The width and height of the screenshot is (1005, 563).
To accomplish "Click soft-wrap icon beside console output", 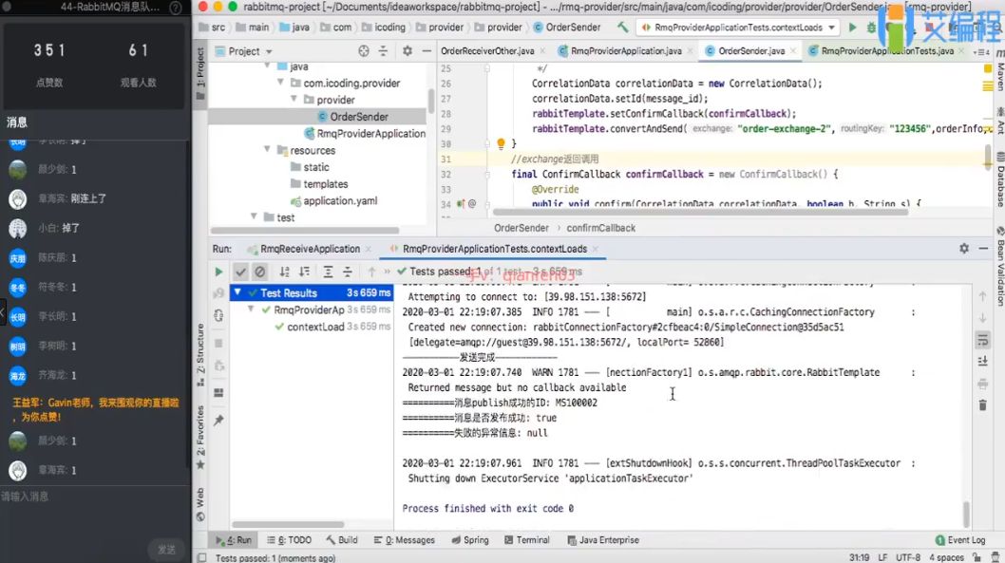I will click(982, 340).
